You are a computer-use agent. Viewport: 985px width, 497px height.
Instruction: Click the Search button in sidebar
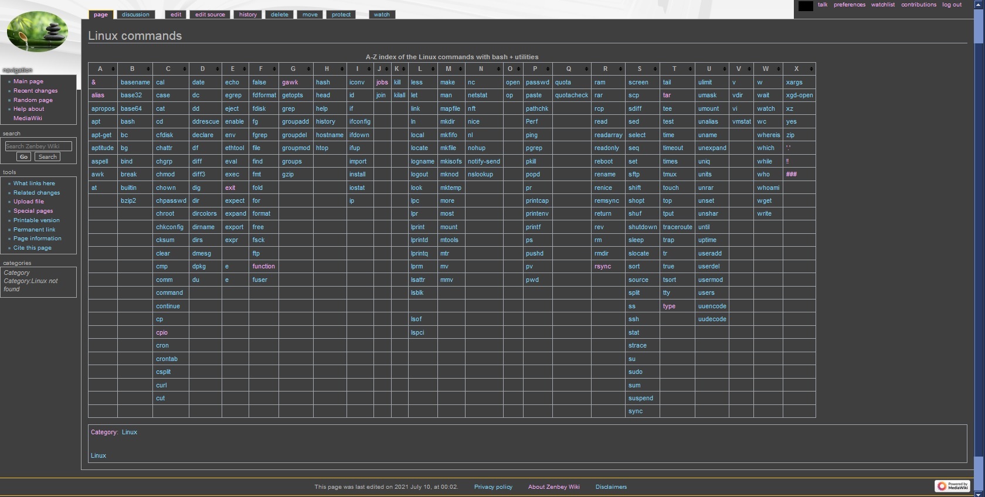click(x=47, y=157)
